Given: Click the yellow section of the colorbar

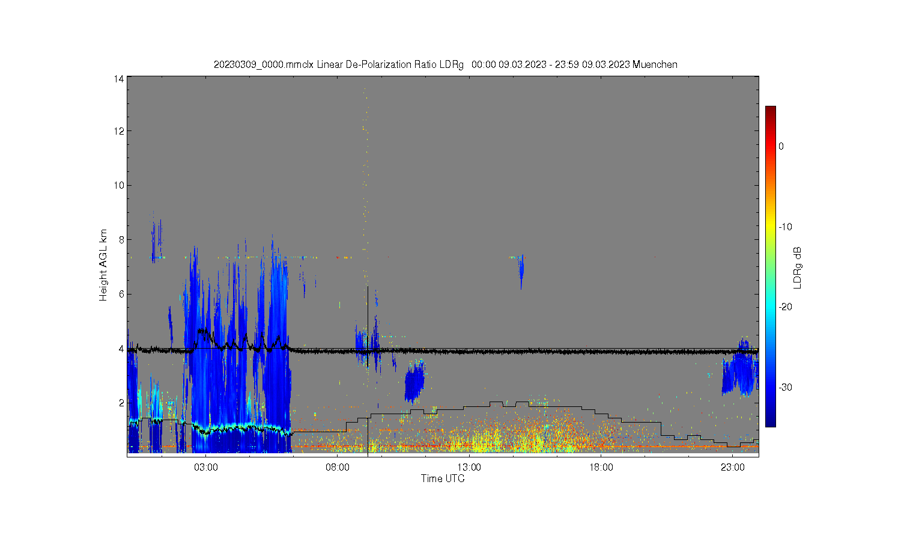Looking at the screenshot, I should click(770, 225).
